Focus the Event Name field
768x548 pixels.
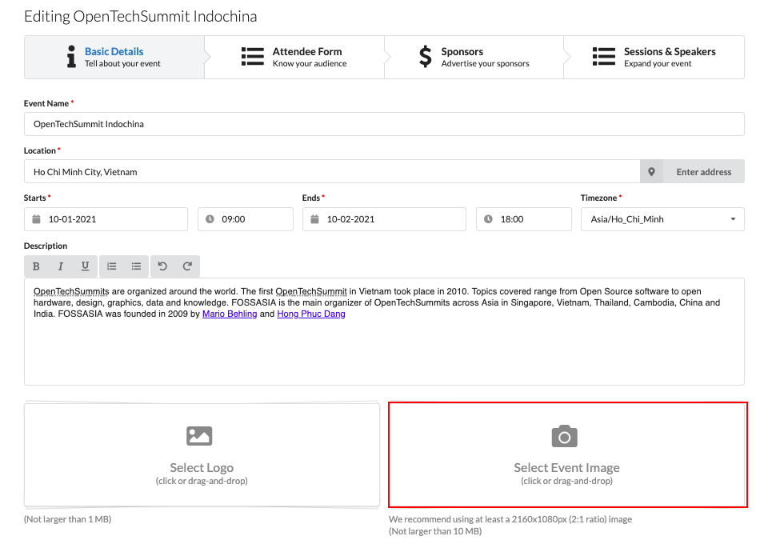pos(384,124)
